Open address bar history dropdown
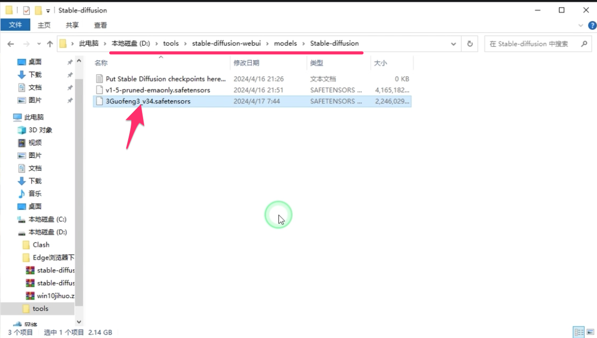The height and width of the screenshot is (338, 597). (453, 44)
